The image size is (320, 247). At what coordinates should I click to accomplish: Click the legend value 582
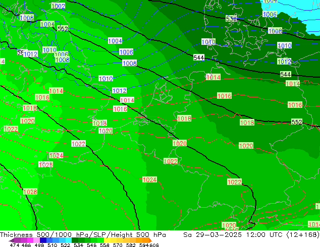[131, 245]
